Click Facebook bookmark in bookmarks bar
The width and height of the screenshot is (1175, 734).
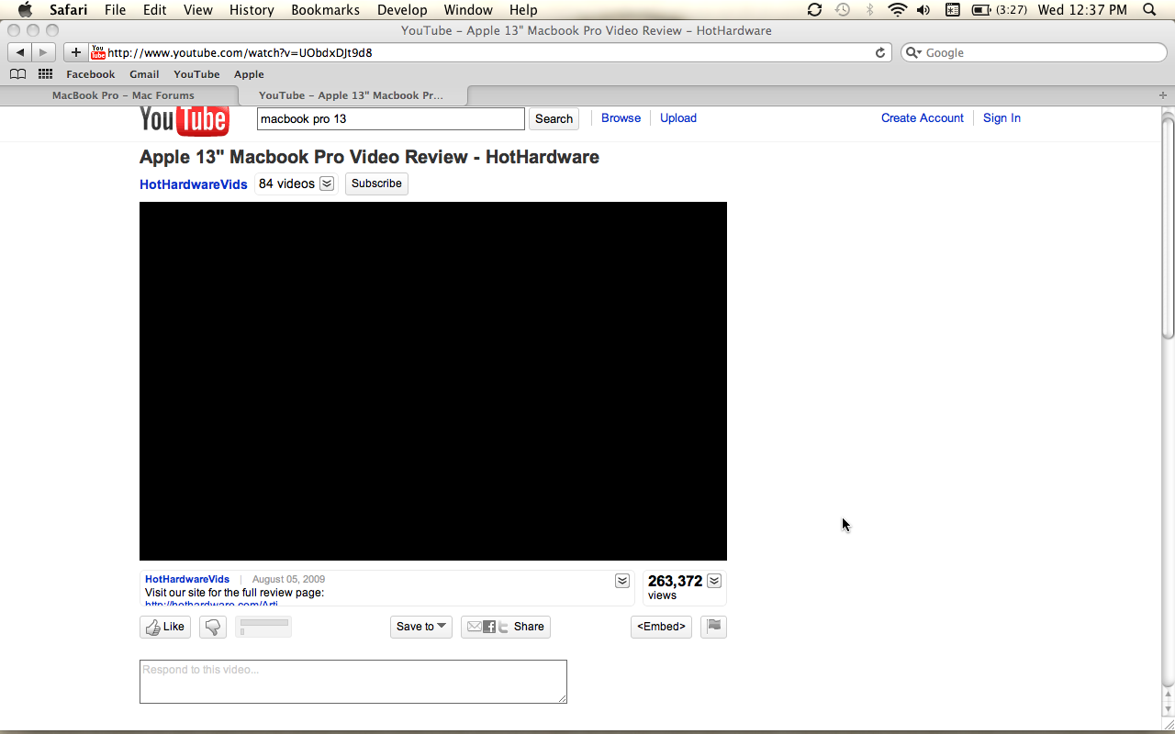pos(91,74)
